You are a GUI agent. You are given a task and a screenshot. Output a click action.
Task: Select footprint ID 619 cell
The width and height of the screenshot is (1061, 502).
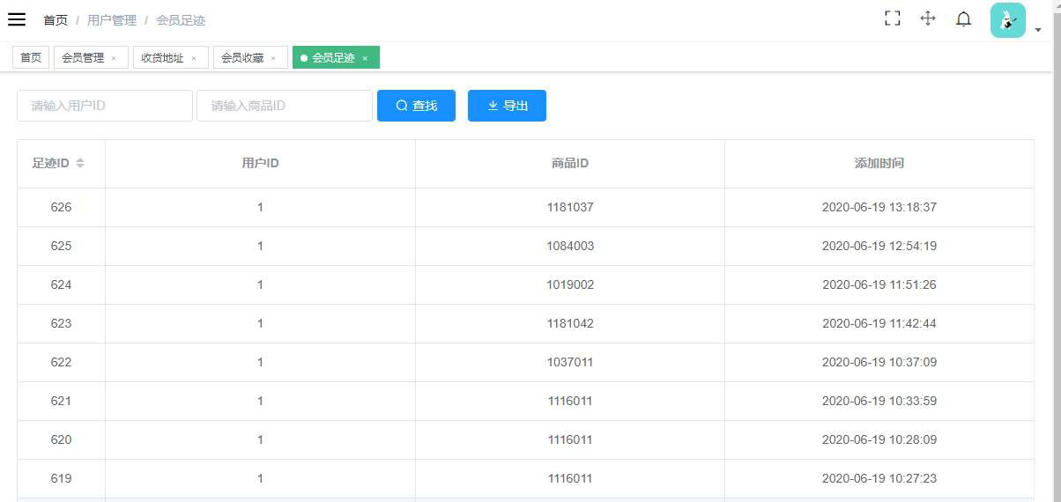coord(62,478)
